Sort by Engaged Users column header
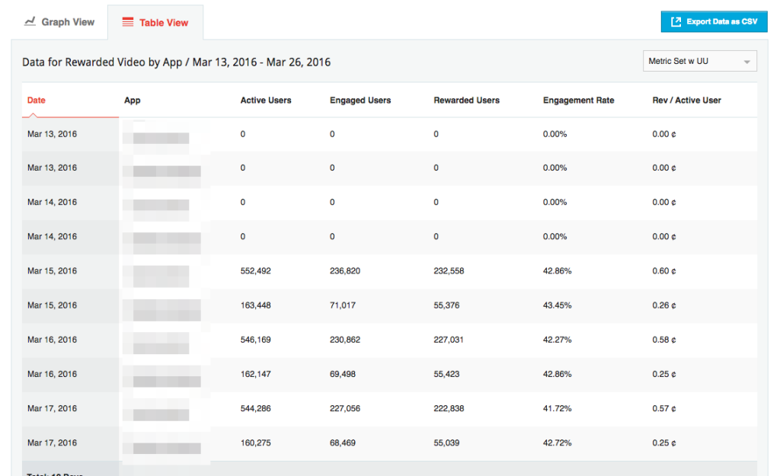 (360, 101)
